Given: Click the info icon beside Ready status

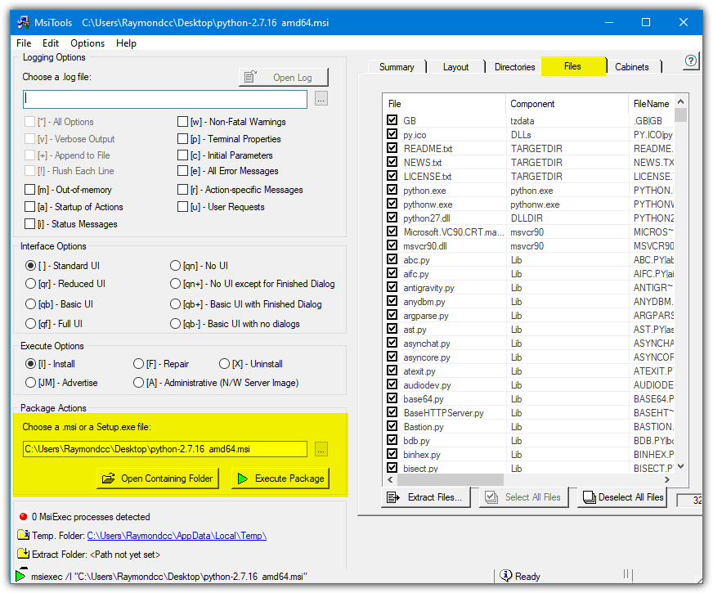Looking at the screenshot, I should point(506,576).
